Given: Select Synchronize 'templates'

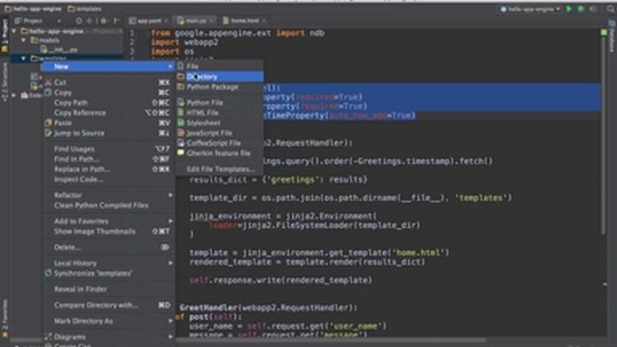Looking at the screenshot, I should point(109,274).
